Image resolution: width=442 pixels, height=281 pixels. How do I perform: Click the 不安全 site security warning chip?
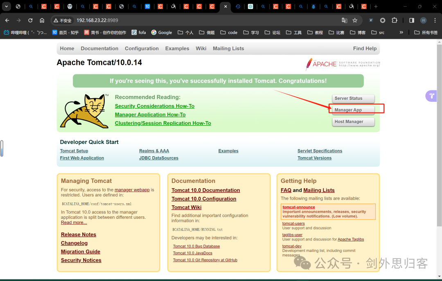tap(63, 20)
